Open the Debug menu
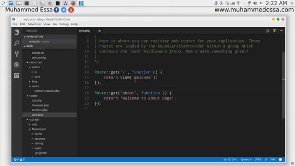The height and width of the screenshot is (166, 295). click(x=64, y=24)
